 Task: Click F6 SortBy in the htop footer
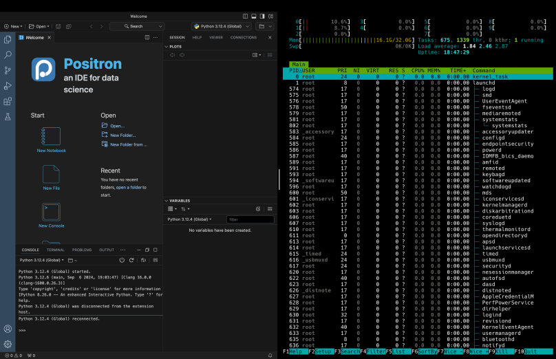(424, 351)
